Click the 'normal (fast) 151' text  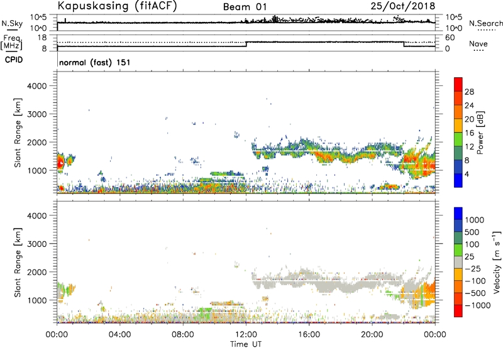pyautogui.click(x=95, y=62)
